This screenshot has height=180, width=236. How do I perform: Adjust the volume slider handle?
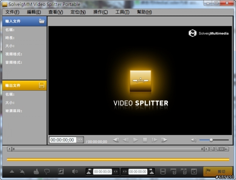pyautogui.click(x=211, y=140)
